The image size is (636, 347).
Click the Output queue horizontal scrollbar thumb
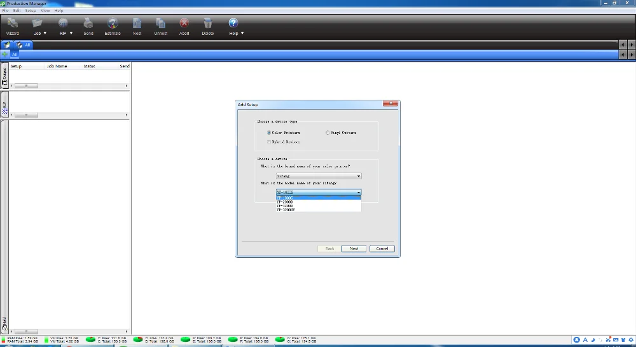26,86
